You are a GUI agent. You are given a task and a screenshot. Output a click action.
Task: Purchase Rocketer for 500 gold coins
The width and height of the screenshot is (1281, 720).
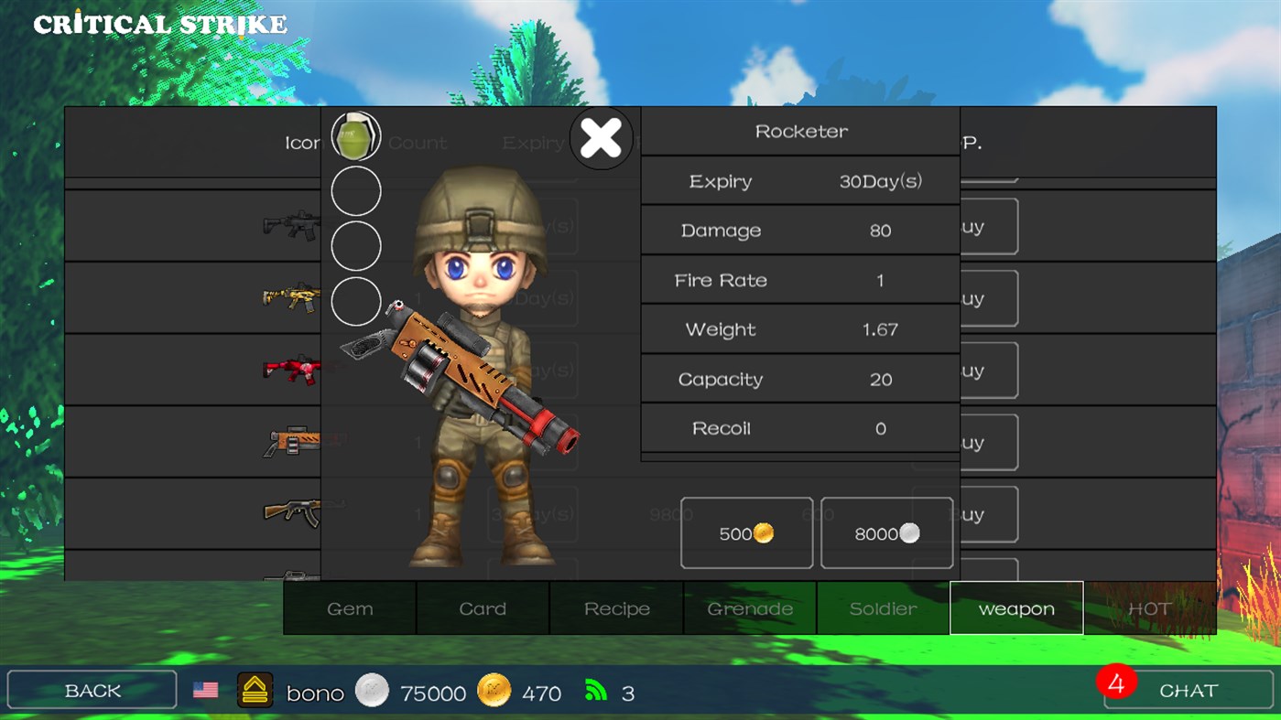745,532
